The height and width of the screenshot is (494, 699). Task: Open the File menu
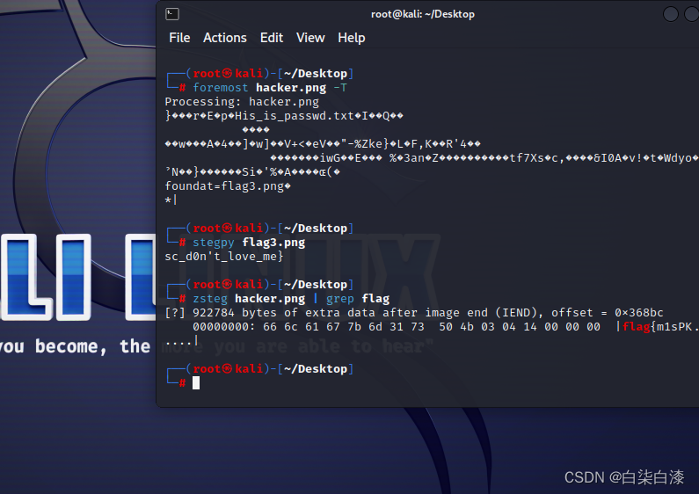point(179,38)
